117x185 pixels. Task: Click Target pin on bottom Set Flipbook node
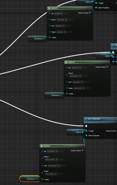[x=86, y=131]
